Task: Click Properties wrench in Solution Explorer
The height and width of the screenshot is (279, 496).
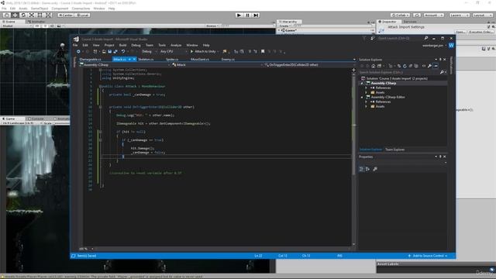Action: tap(429, 66)
